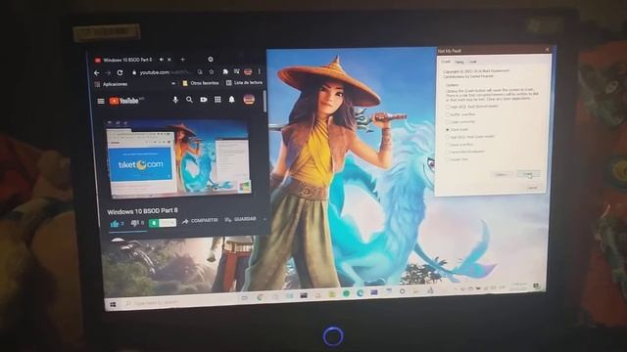Open Lista de lectura reading list
The width and height of the screenshot is (627, 352).
click(244, 82)
